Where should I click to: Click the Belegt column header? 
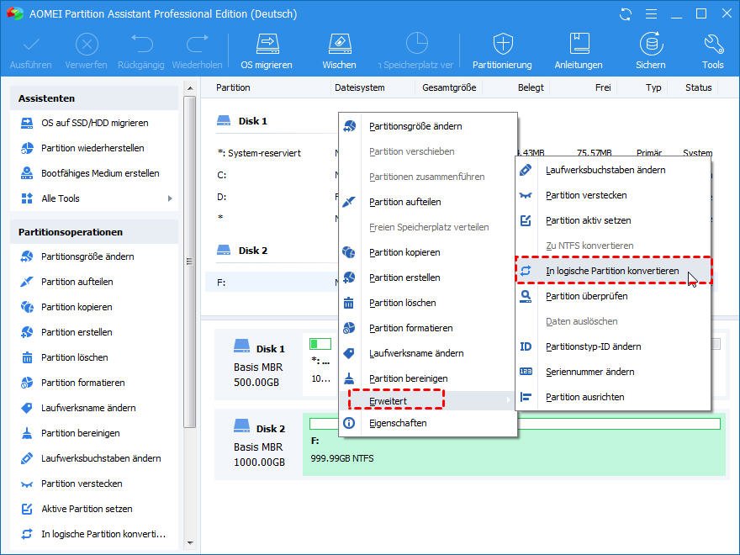point(531,87)
